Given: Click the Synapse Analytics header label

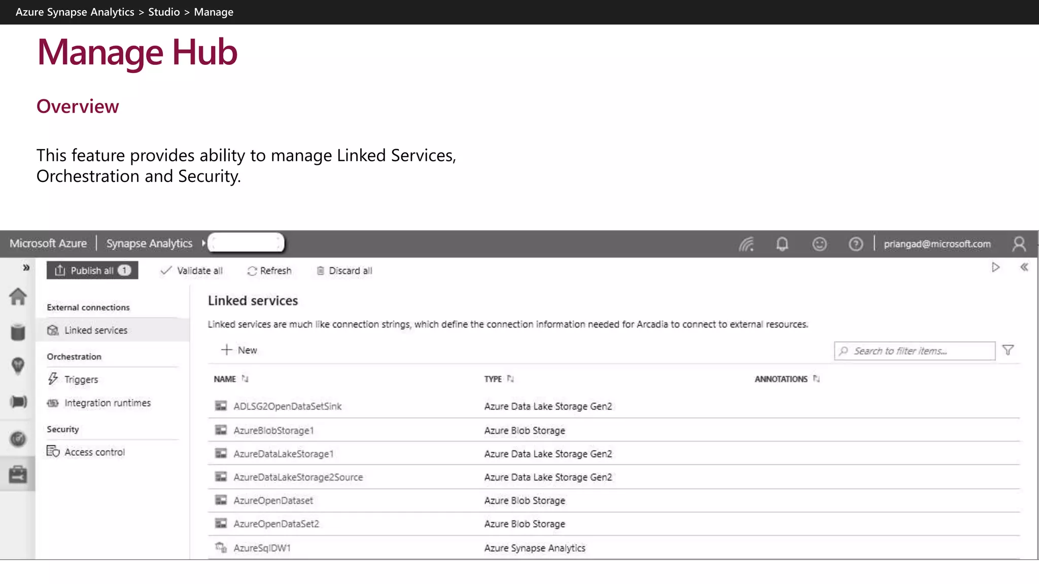Looking at the screenshot, I should (149, 243).
